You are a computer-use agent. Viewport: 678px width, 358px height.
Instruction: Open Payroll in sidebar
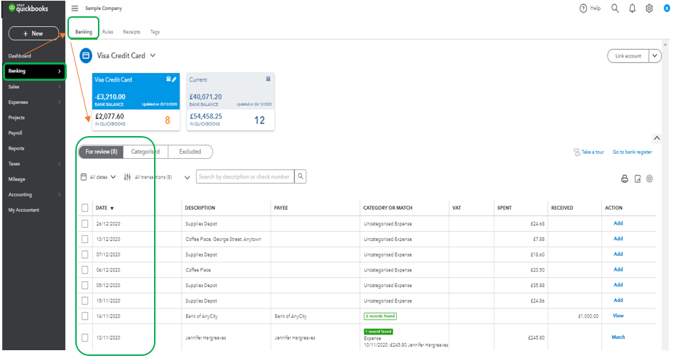[15, 133]
